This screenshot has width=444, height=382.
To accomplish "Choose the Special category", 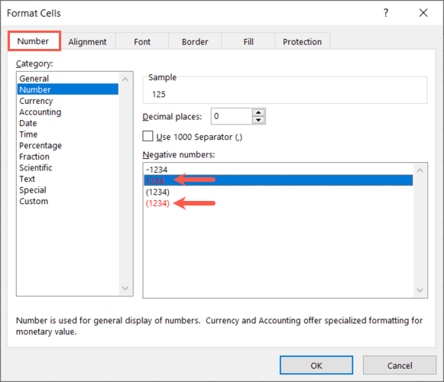I will tap(68, 190).
